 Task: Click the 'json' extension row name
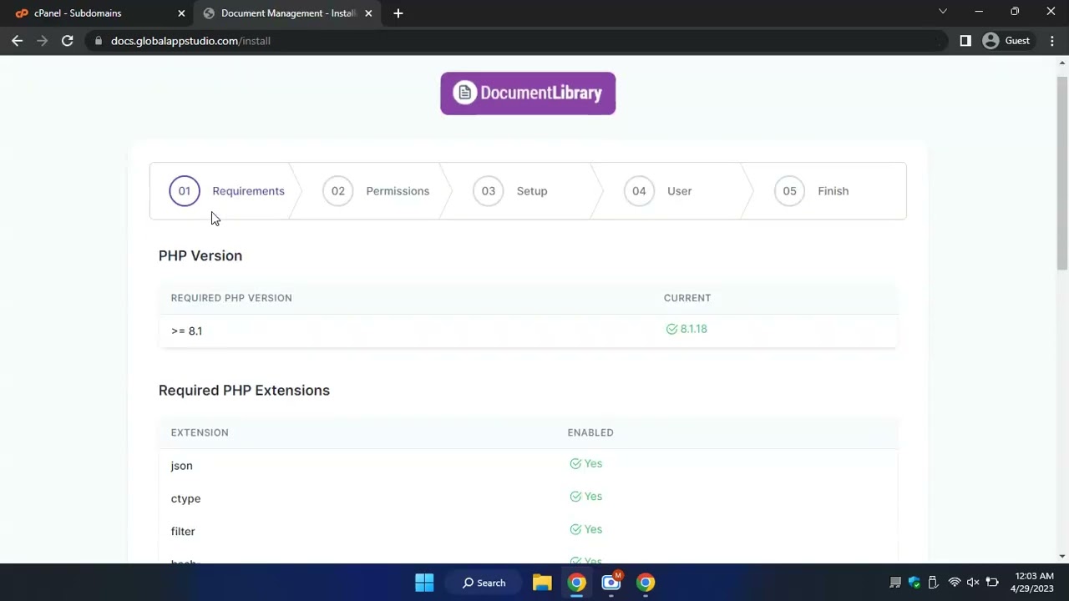tap(181, 466)
